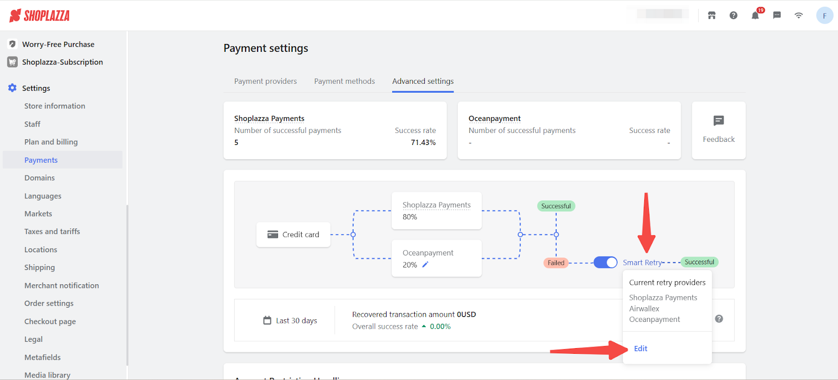The image size is (838, 380).
Task: Go to Markets
Action: pos(38,214)
